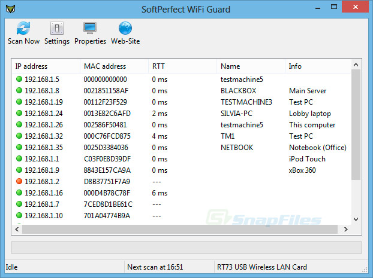Click MAC address 0021851158AF
Viewport: 373px width, 278px height.
click(x=106, y=91)
